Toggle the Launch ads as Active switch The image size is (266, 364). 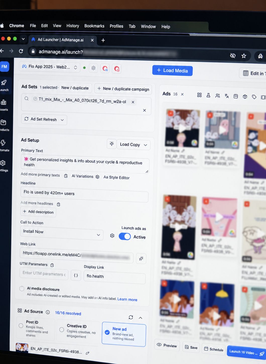[125, 237]
